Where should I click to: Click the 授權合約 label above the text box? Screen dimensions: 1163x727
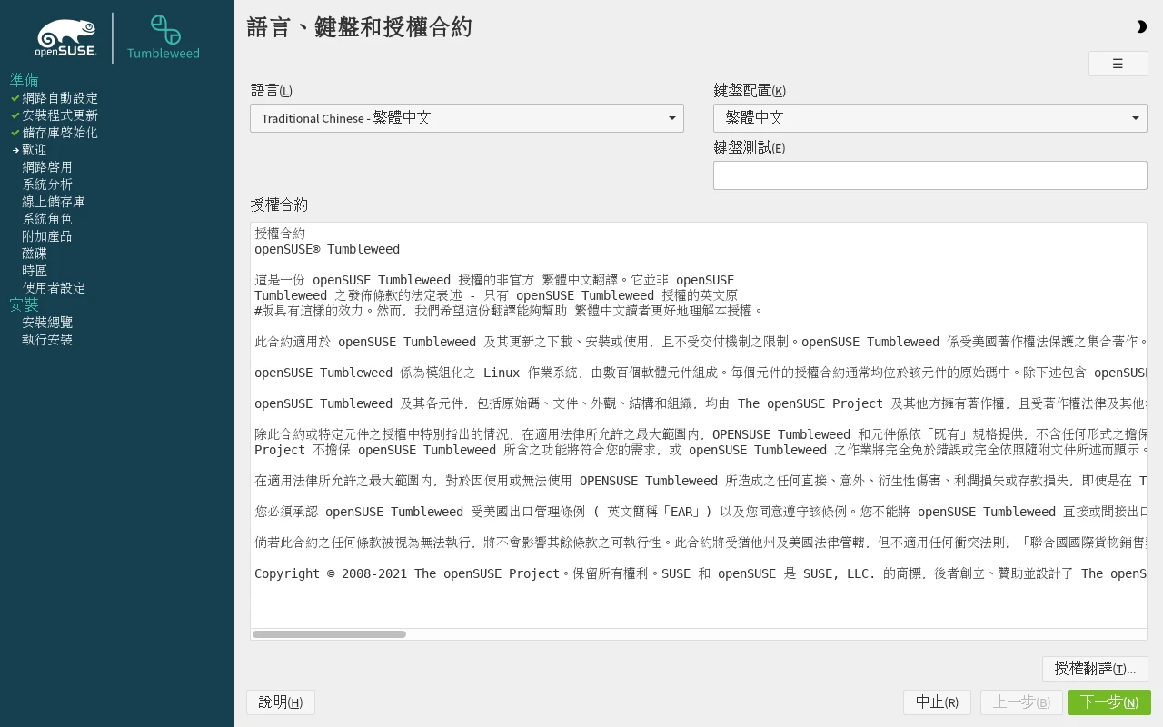click(x=279, y=204)
